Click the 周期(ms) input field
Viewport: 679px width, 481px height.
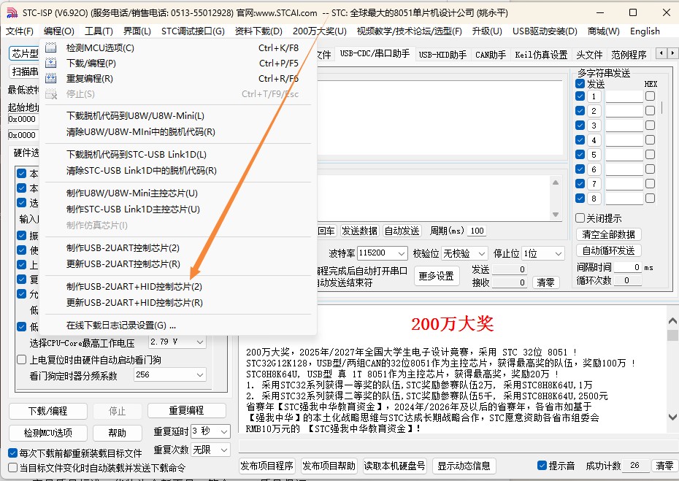coord(477,231)
